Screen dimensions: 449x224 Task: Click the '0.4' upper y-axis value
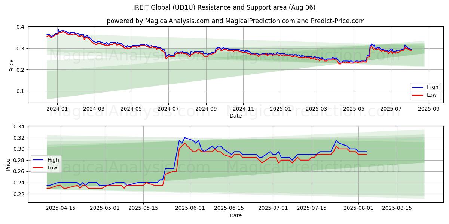[20, 27]
